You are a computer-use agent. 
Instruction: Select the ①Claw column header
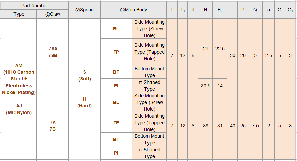click(x=53, y=14)
